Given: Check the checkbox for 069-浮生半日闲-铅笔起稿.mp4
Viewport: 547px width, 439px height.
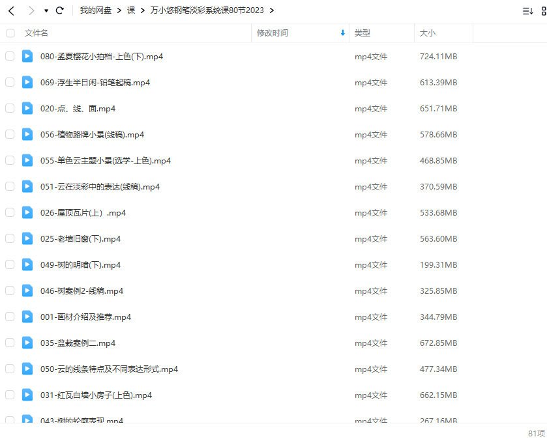Looking at the screenshot, I should tap(10, 83).
